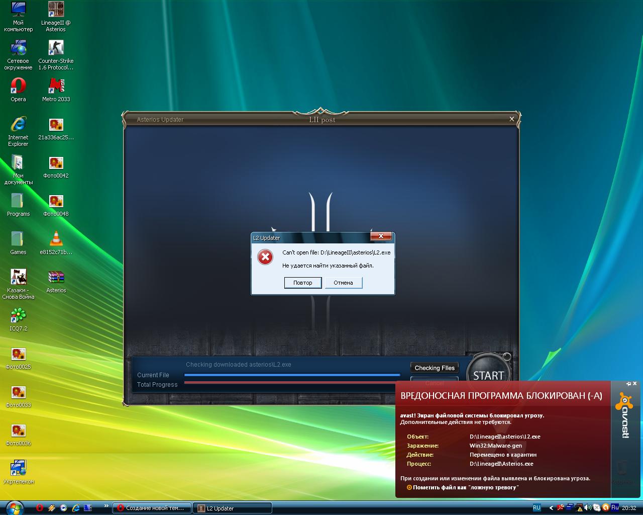Click the error icon in L2 Updater dialog
The image size is (643, 515).
[x=265, y=257]
